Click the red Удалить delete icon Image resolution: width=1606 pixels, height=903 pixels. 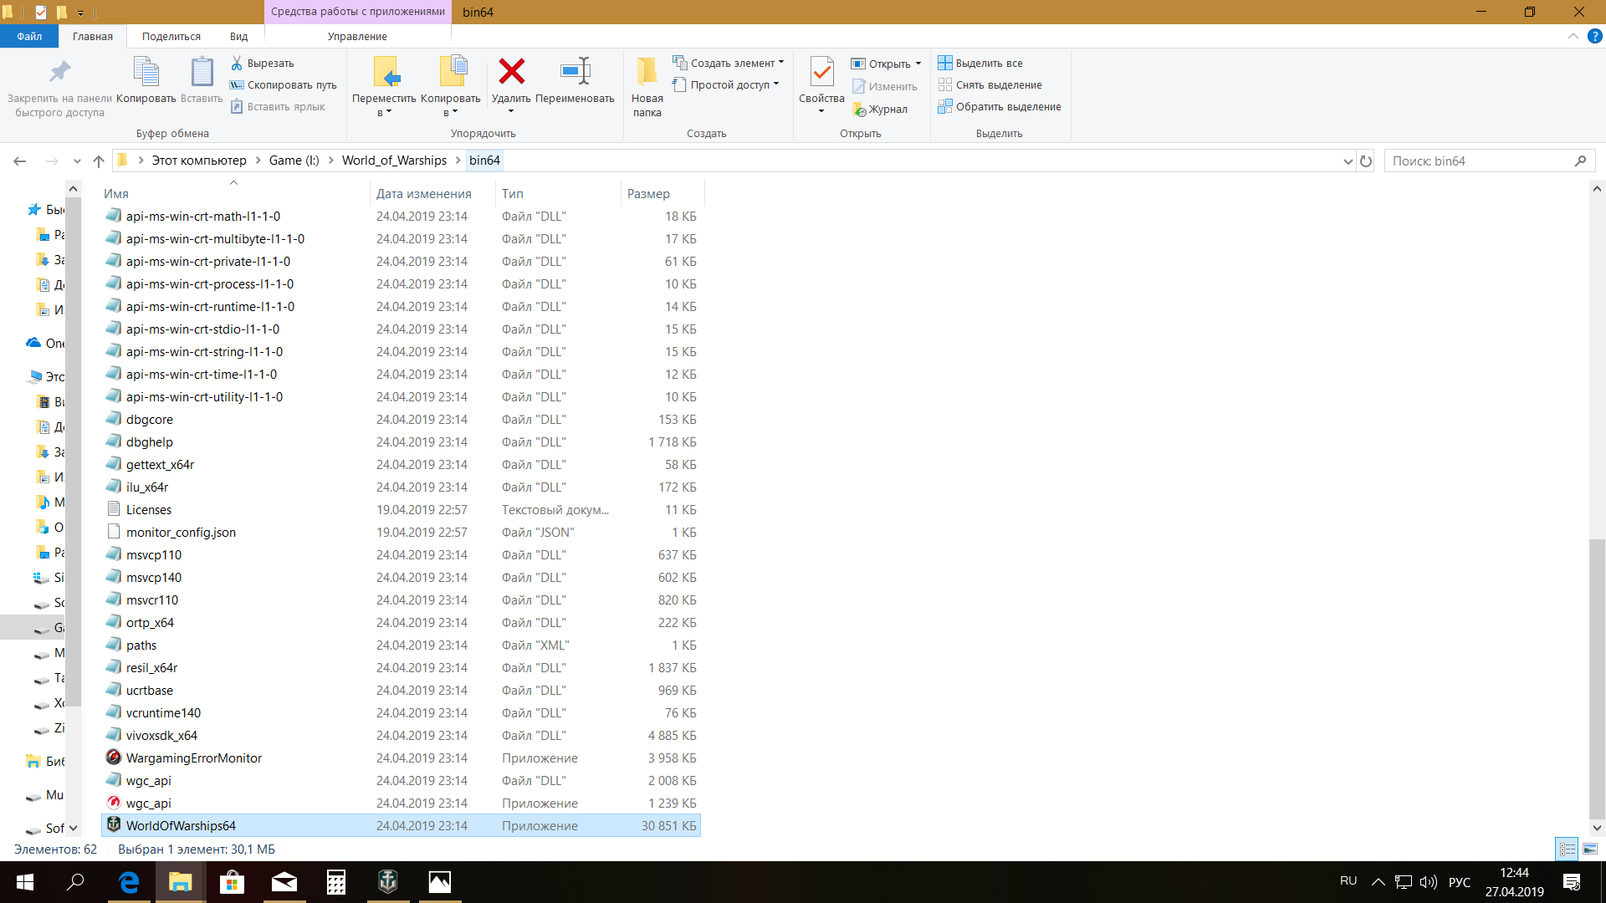[x=511, y=72]
